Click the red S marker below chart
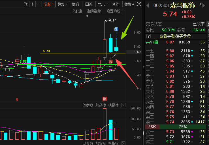Image resolution: width=209 pixels, height=145 pixels. point(17,99)
